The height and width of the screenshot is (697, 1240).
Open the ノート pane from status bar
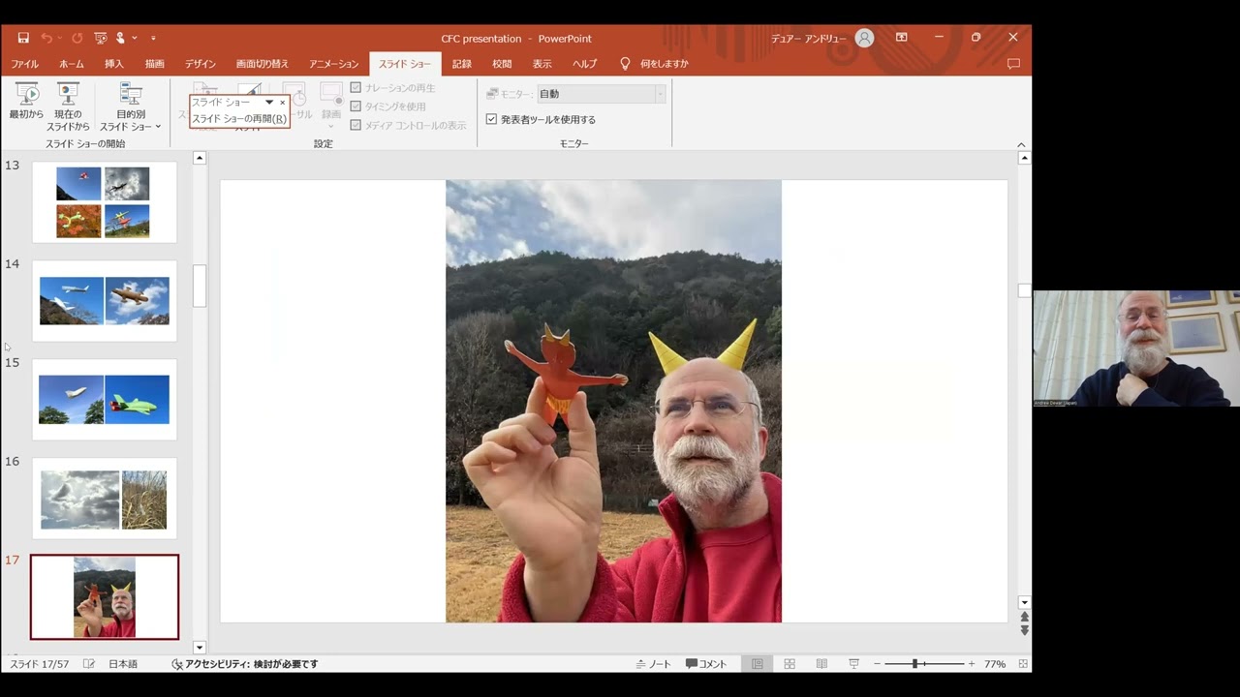pos(653,664)
